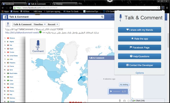Open the Chrome hamburger menu
170x103 pixels.
pyautogui.click(x=167, y=8)
